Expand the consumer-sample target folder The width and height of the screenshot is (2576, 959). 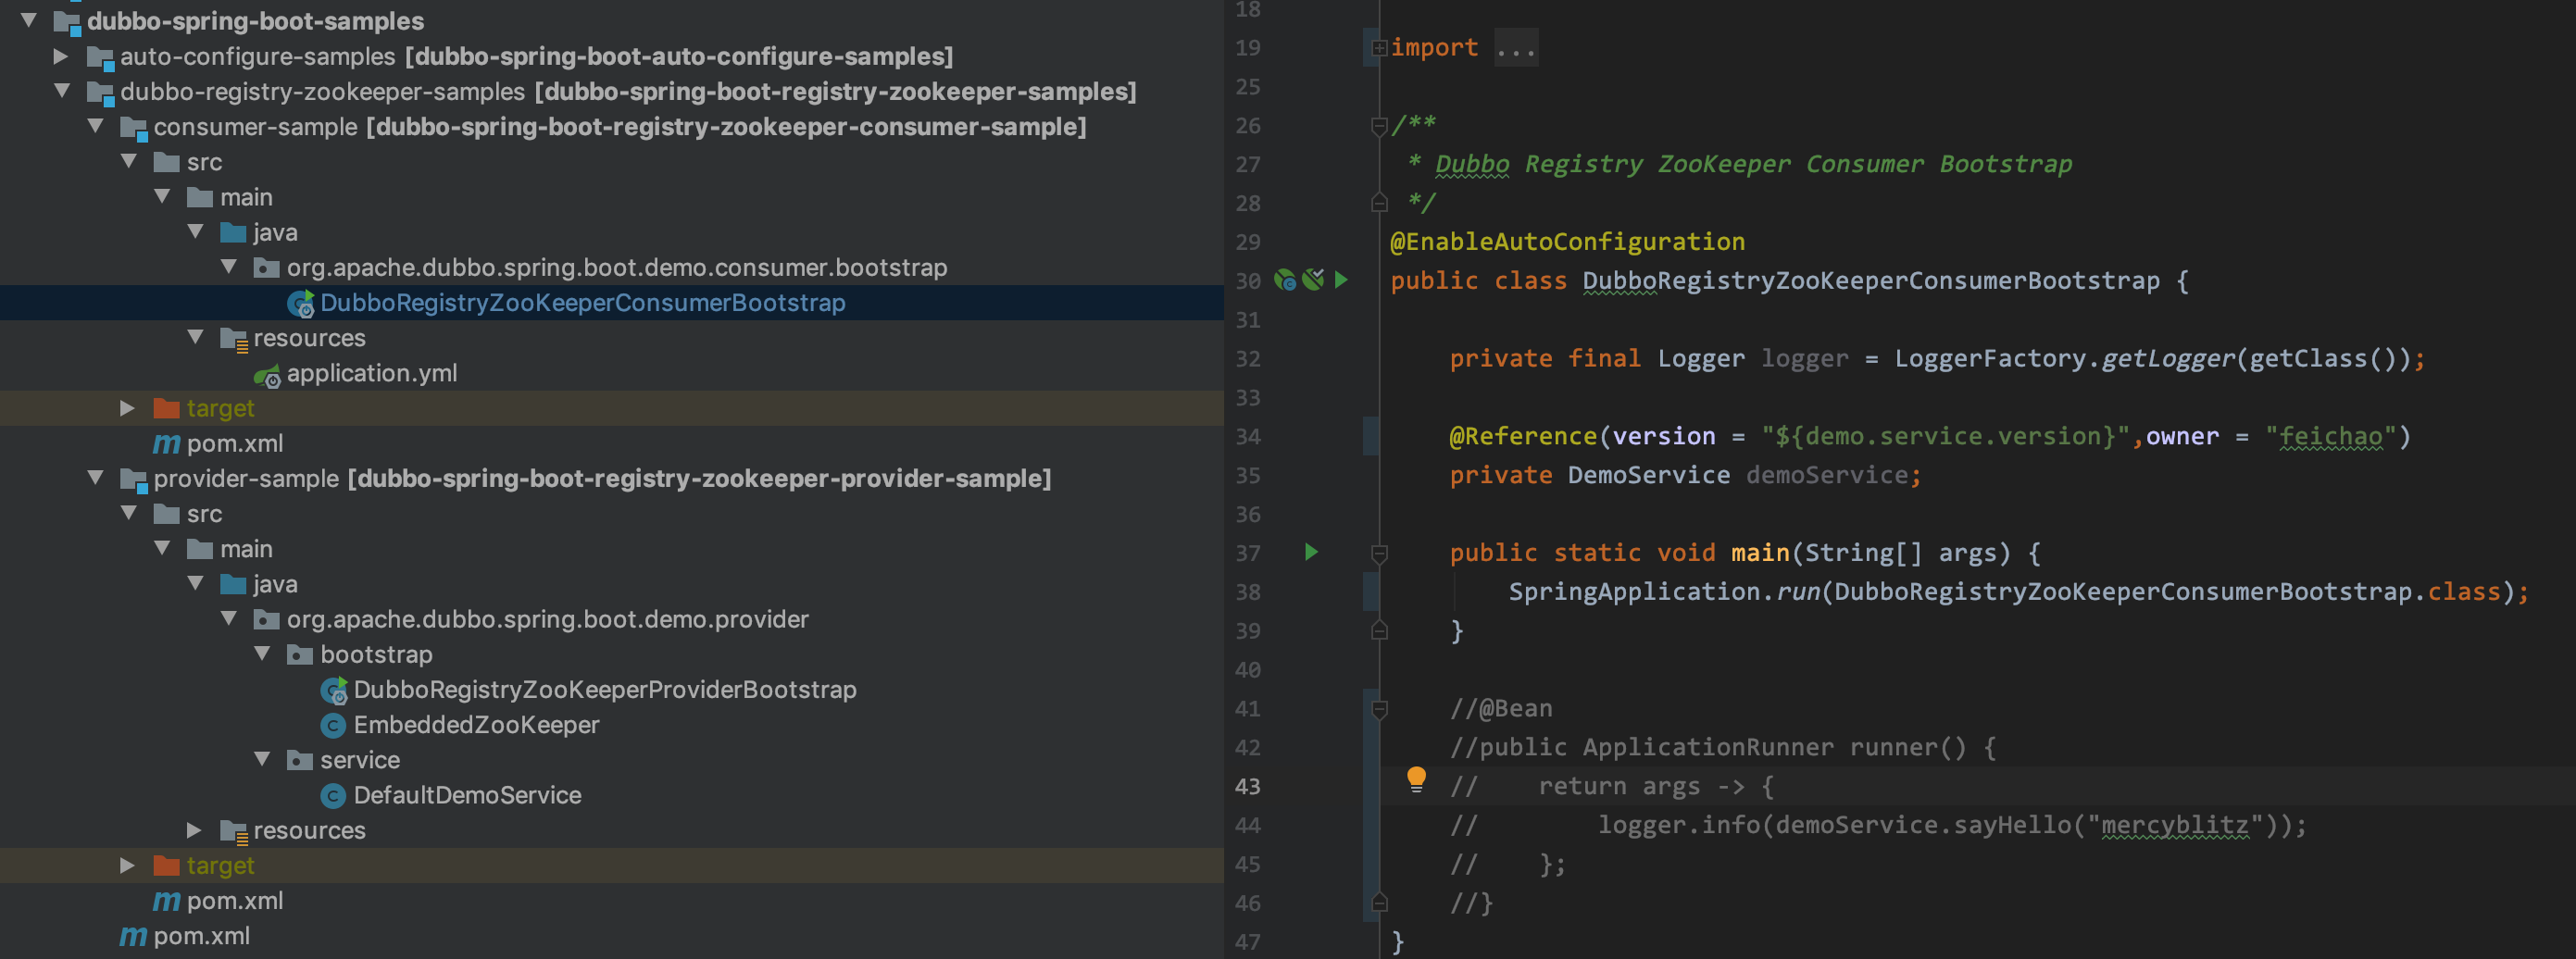point(127,408)
